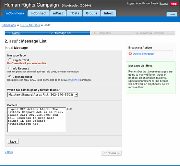Open the Campaigns breadcrumb link
This screenshot has height=166, width=180.
click(x=9, y=25)
